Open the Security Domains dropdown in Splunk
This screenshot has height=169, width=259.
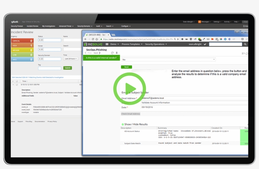click(x=85, y=26)
